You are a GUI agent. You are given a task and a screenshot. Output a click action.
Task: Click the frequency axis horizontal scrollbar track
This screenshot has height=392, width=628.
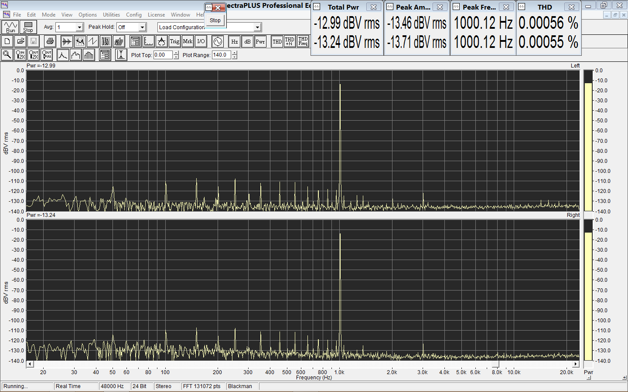pos(262,364)
